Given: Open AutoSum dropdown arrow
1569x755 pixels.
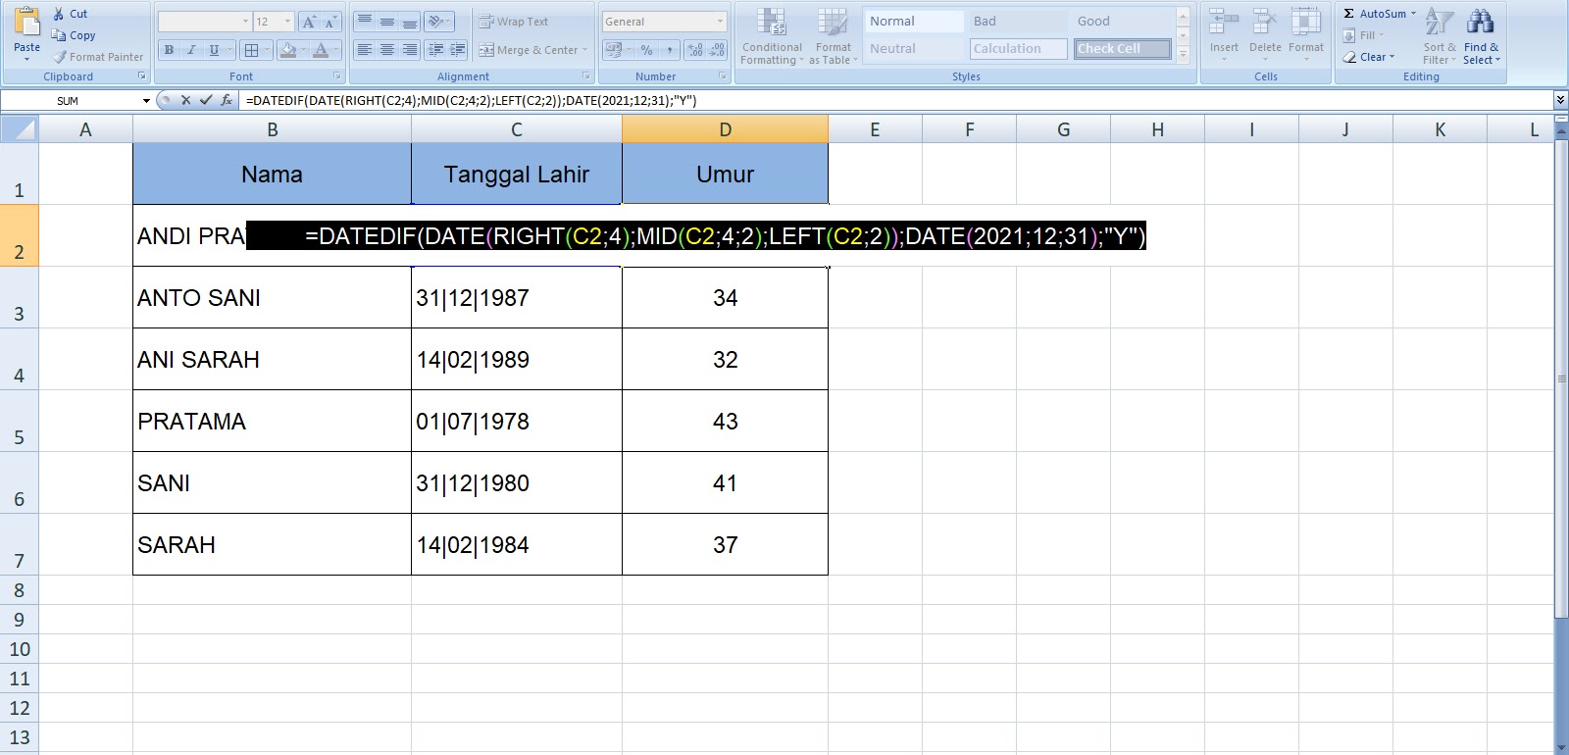Looking at the screenshot, I should click(x=1413, y=14).
